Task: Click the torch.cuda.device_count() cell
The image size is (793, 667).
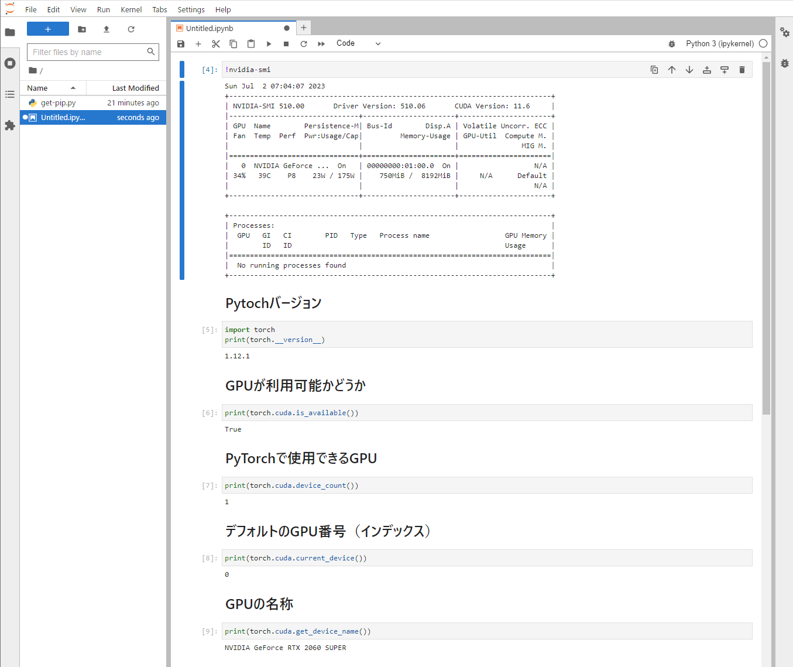Action: [487, 485]
